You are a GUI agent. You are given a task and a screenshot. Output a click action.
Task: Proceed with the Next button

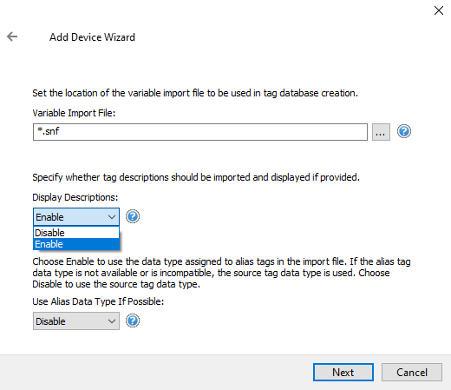point(343,373)
